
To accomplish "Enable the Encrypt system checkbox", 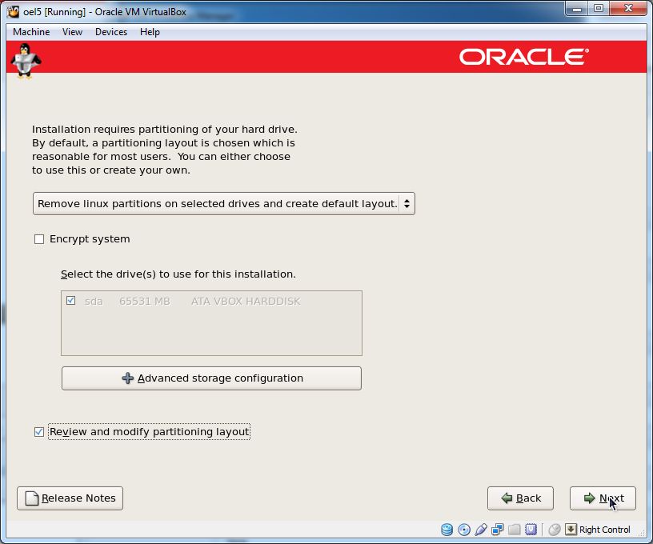I will pyautogui.click(x=39, y=239).
